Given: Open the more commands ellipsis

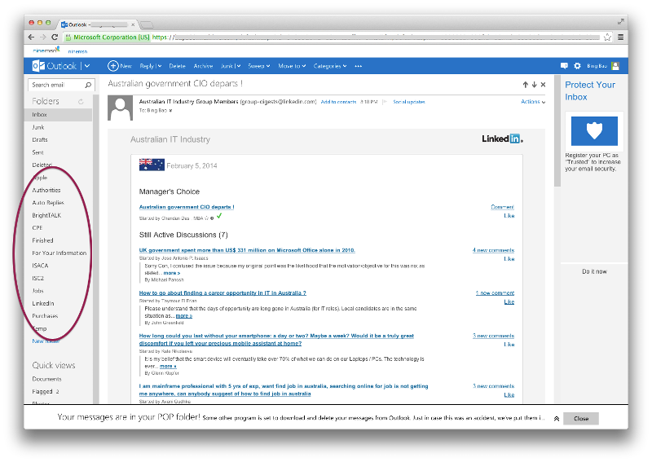Looking at the screenshot, I should 358,66.
